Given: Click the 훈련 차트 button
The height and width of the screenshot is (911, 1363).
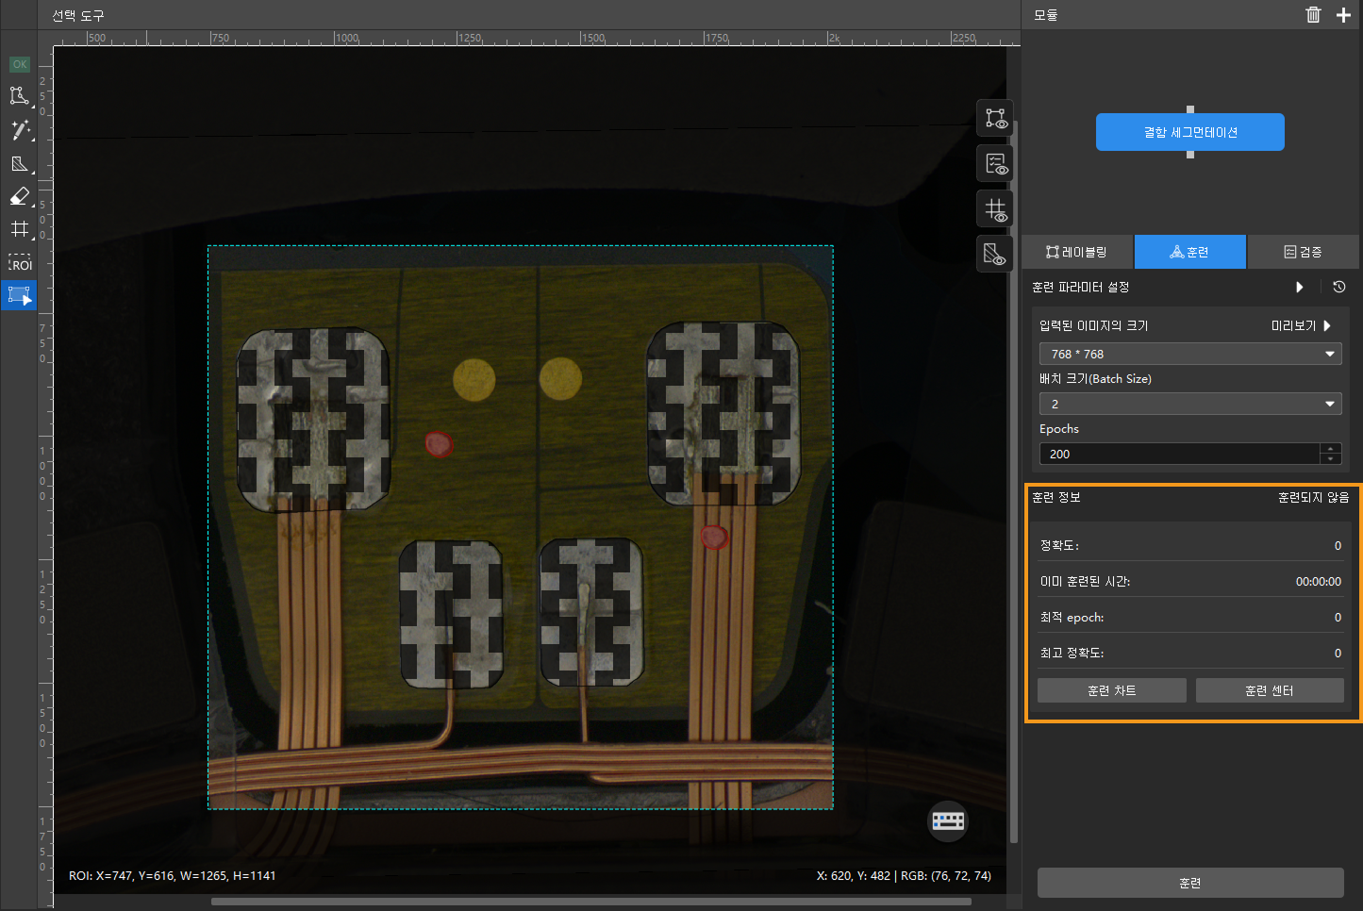Looking at the screenshot, I should click(x=1111, y=690).
